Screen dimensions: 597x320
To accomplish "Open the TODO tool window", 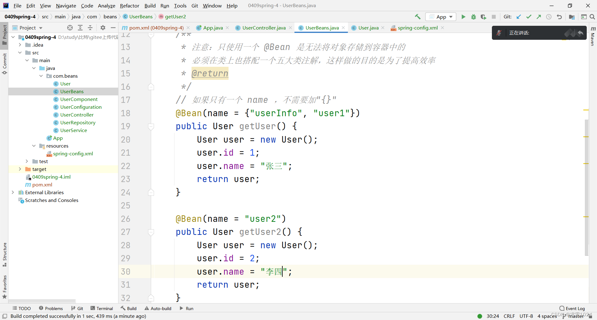I will [x=22, y=308].
